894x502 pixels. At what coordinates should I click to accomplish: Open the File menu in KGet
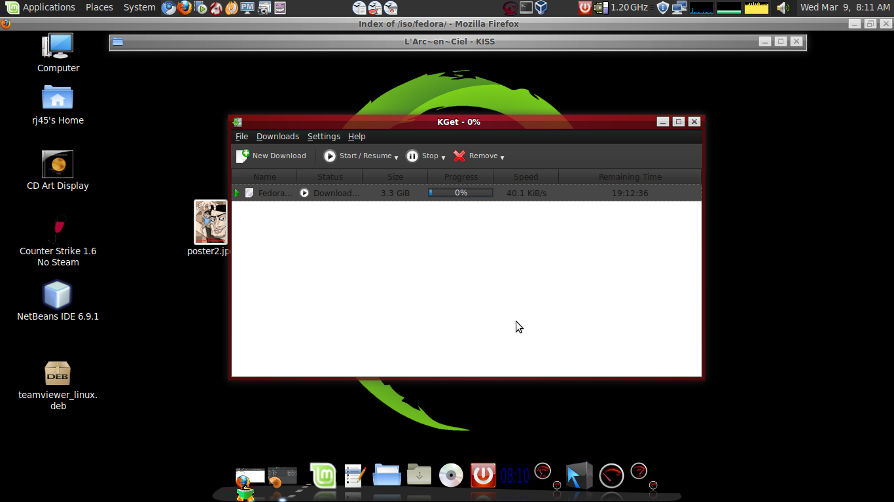tap(241, 136)
